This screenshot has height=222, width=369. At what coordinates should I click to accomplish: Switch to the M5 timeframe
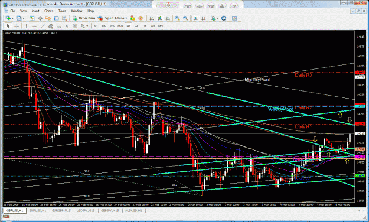pyautogui.click(x=104, y=26)
